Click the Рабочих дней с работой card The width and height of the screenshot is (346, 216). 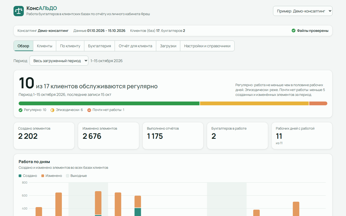point(302,136)
